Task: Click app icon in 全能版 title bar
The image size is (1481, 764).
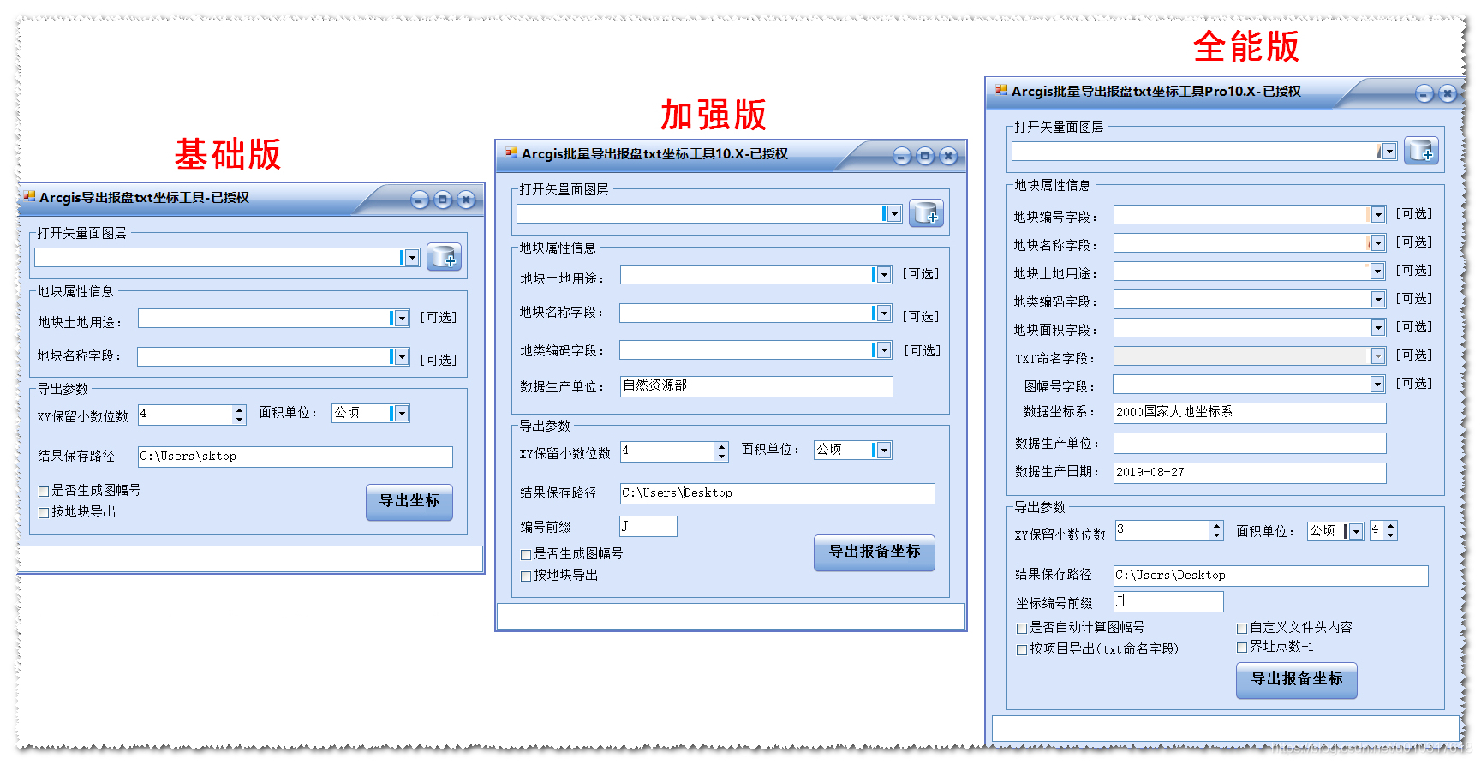Action: (x=1001, y=91)
